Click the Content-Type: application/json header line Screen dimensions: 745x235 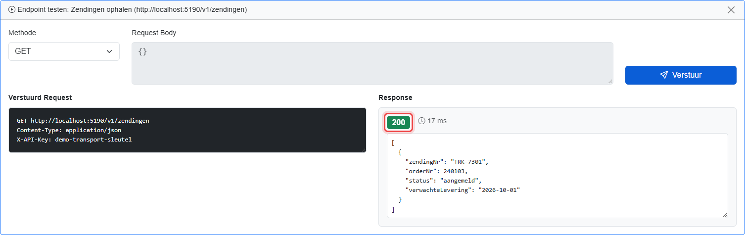[69, 130]
